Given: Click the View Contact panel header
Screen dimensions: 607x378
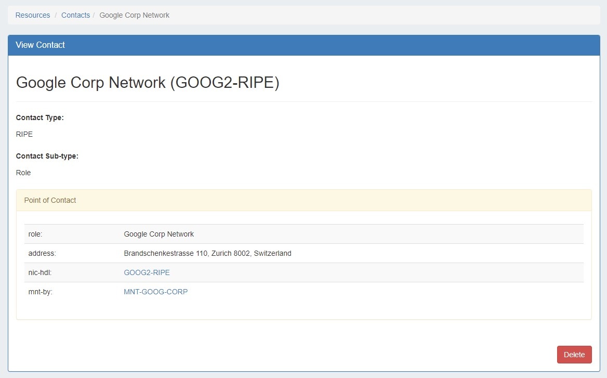Looking at the screenshot, I should [41, 45].
